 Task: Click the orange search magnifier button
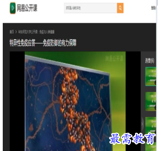120,8
